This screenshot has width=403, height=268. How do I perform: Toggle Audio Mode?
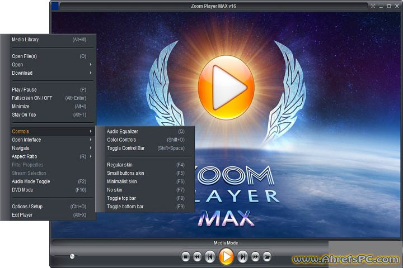tap(53, 181)
